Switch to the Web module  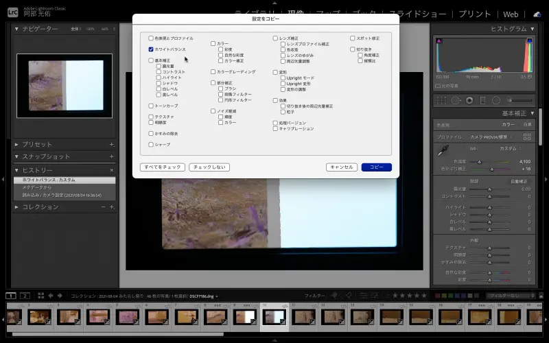click(511, 14)
